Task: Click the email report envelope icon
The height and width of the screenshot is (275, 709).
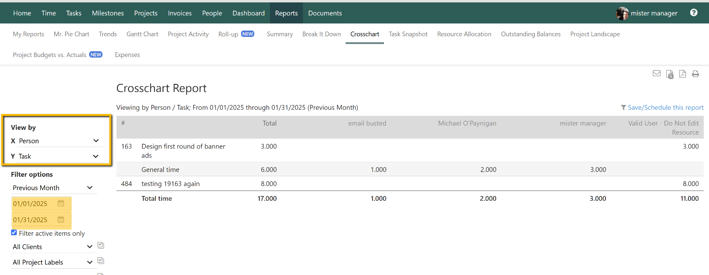Action: tap(657, 74)
